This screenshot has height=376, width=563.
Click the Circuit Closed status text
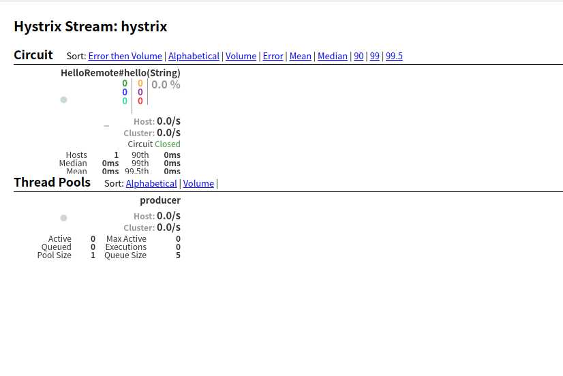[x=154, y=144]
